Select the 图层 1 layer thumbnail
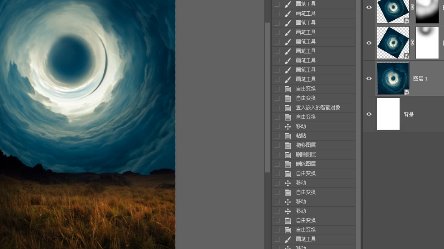Screen dimensions: 444x249 click(393, 78)
